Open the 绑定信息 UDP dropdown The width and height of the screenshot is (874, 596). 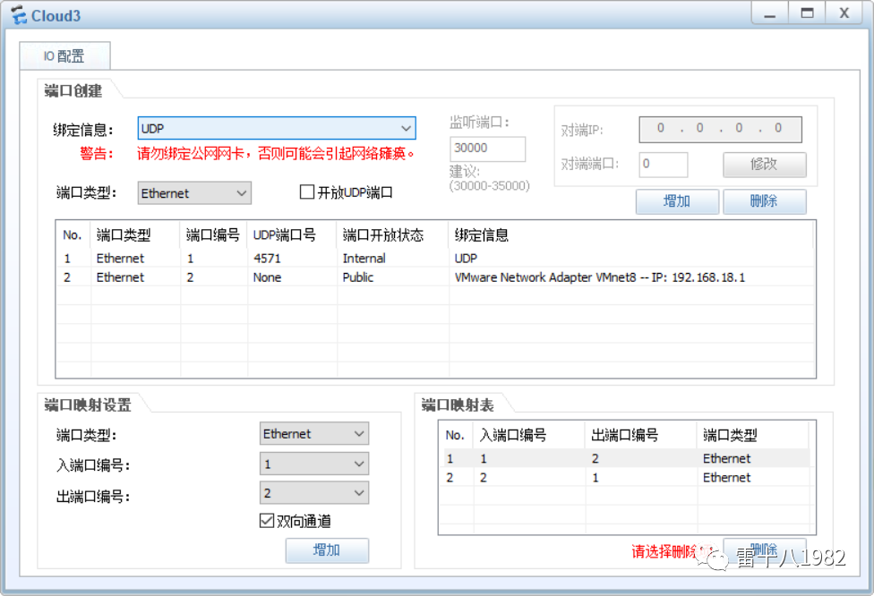(x=277, y=128)
